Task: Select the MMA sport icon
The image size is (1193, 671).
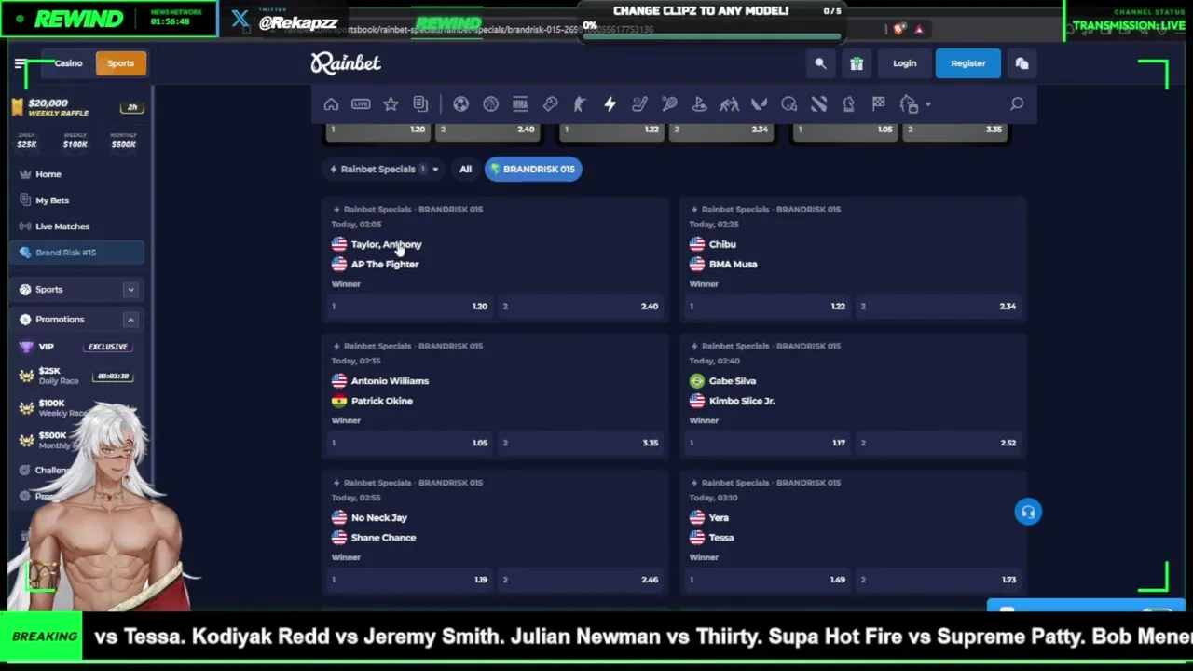Action: (x=520, y=104)
